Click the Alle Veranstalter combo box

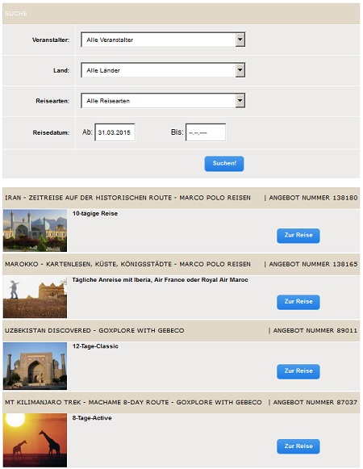click(163, 40)
